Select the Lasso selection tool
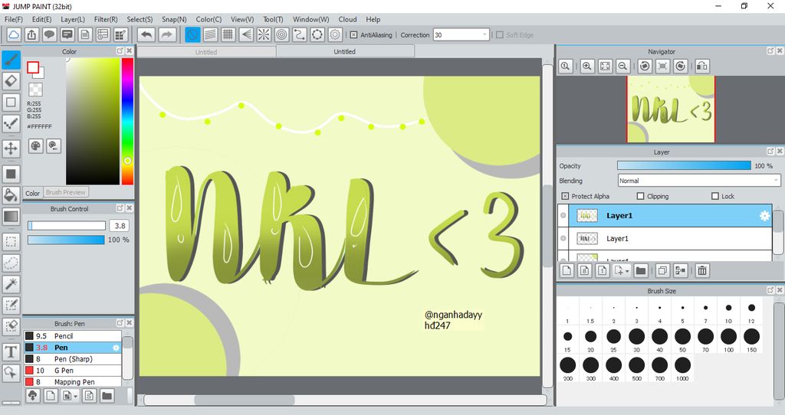The width and height of the screenshot is (785, 415). point(11,263)
